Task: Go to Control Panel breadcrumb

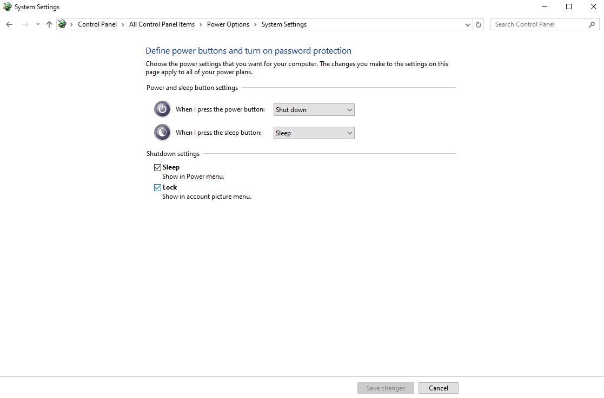Action: pos(97,24)
